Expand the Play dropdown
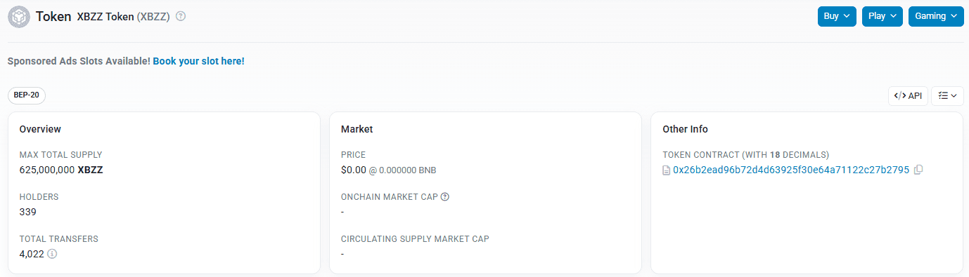Image resolution: width=969 pixels, height=277 pixels. click(x=882, y=16)
